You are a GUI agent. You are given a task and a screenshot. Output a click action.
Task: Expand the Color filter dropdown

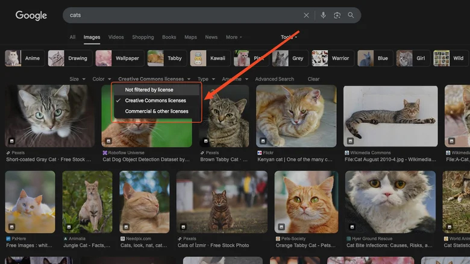[101, 79]
